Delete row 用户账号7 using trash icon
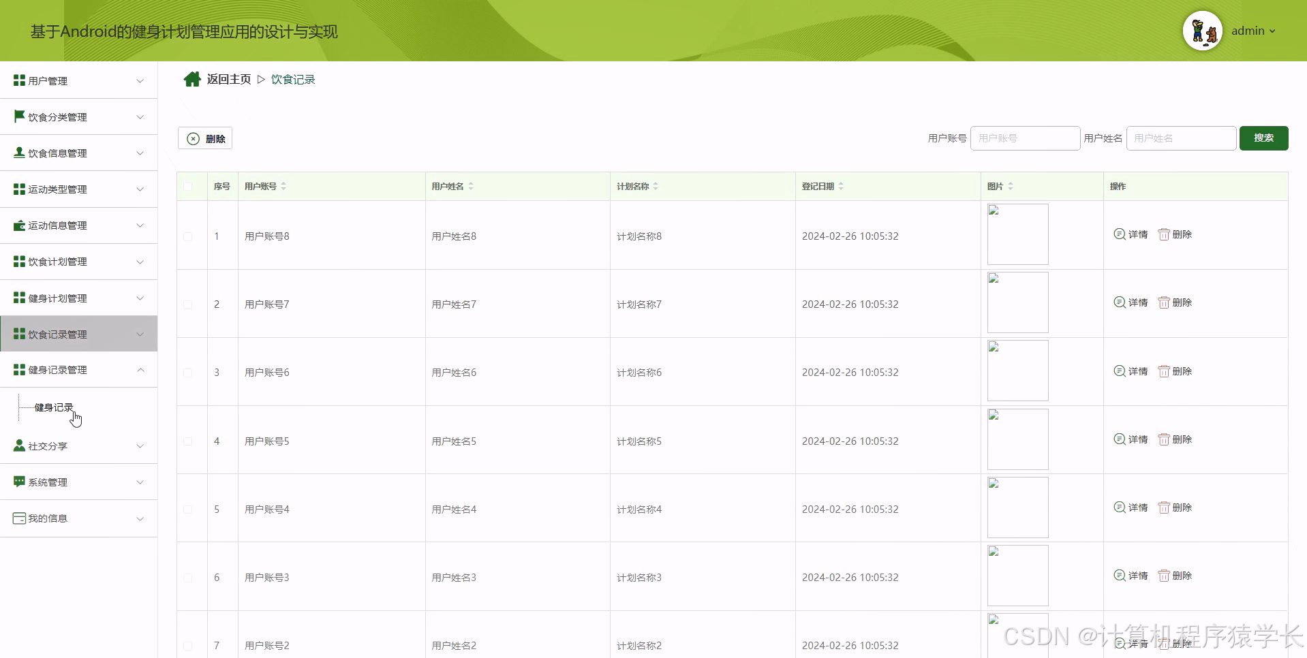This screenshot has width=1307, height=658. pos(1175,302)
